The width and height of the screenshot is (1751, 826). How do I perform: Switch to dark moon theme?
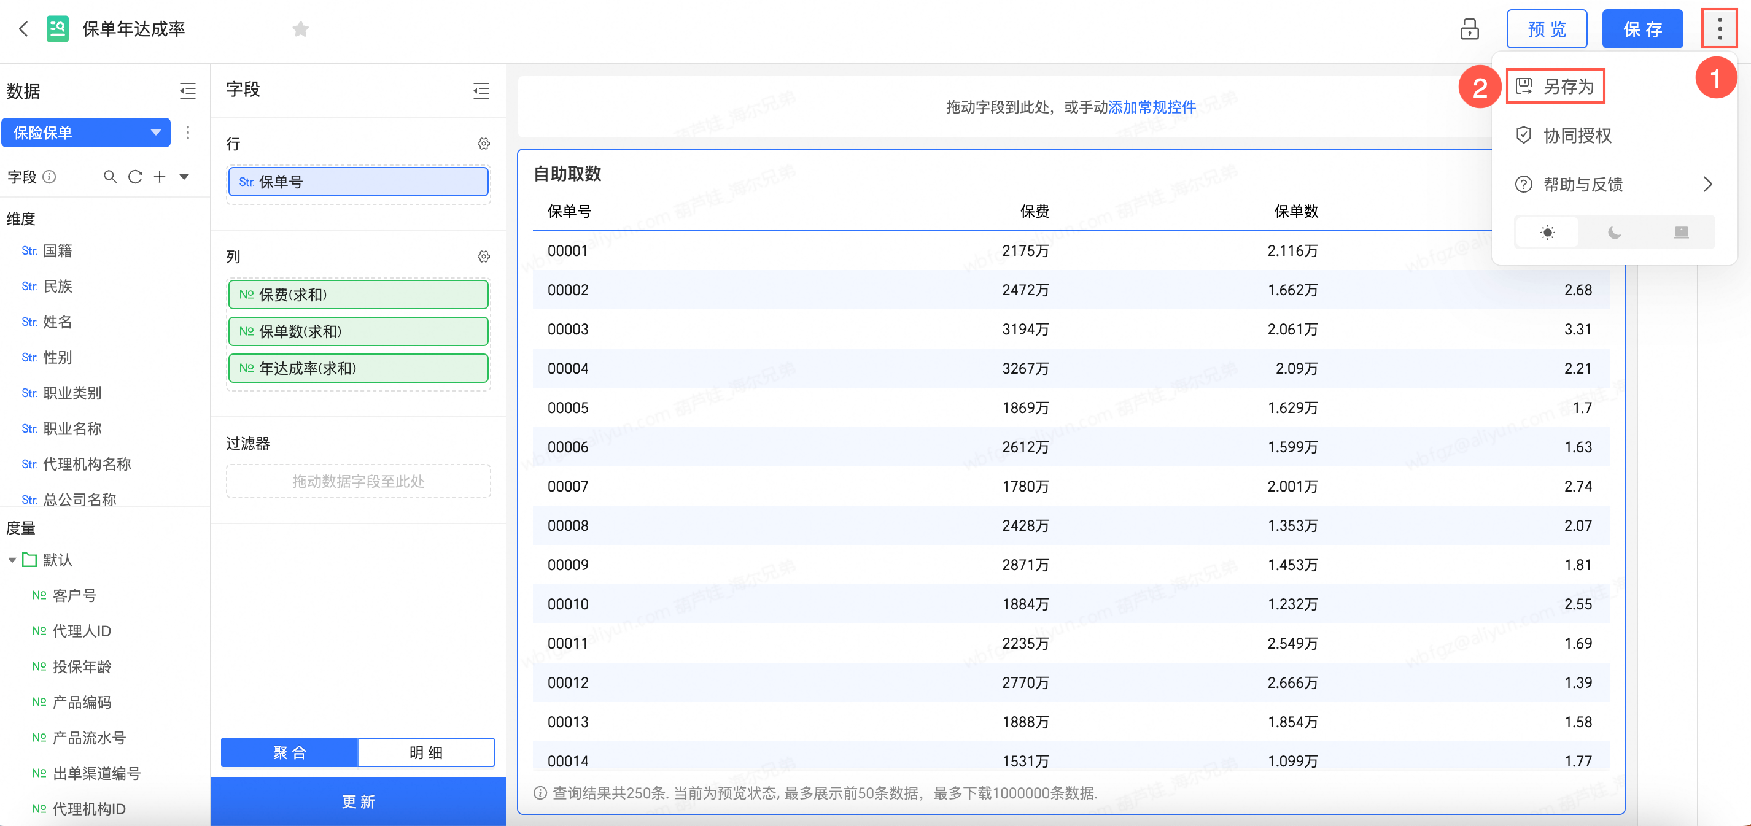tap(1613, 233)
